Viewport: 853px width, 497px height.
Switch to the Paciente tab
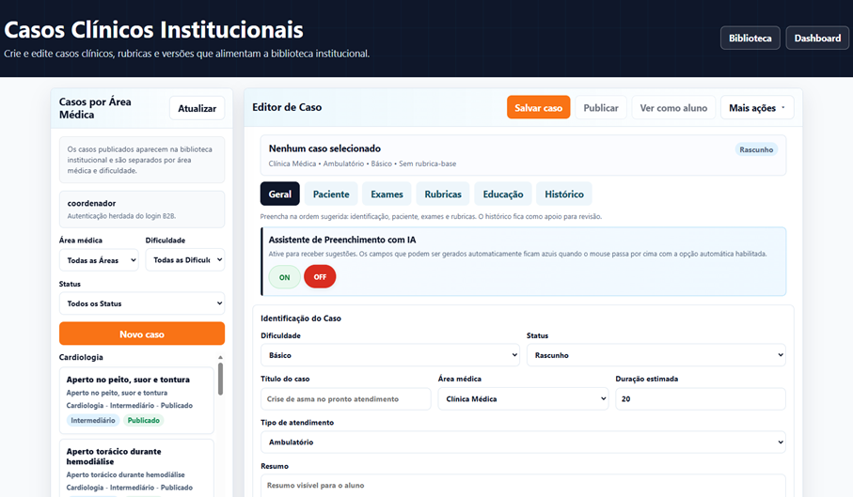click(331, 194)
